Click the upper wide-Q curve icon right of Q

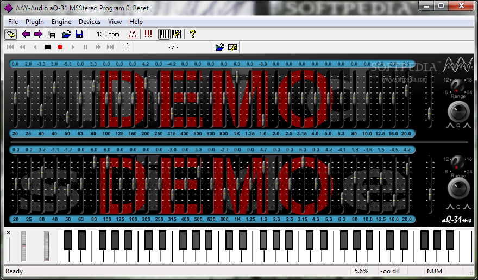(x=467, y=126)
